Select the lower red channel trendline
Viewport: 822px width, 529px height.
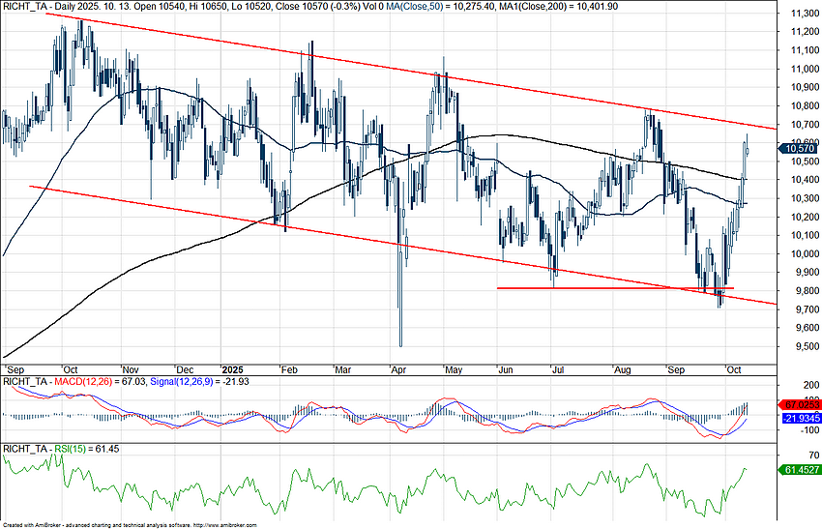point(387,245)
